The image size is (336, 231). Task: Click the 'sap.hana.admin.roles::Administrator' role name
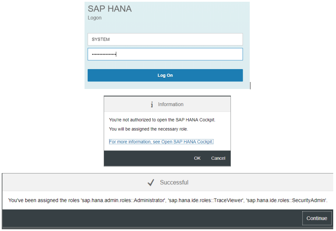[x=123, y=200]
